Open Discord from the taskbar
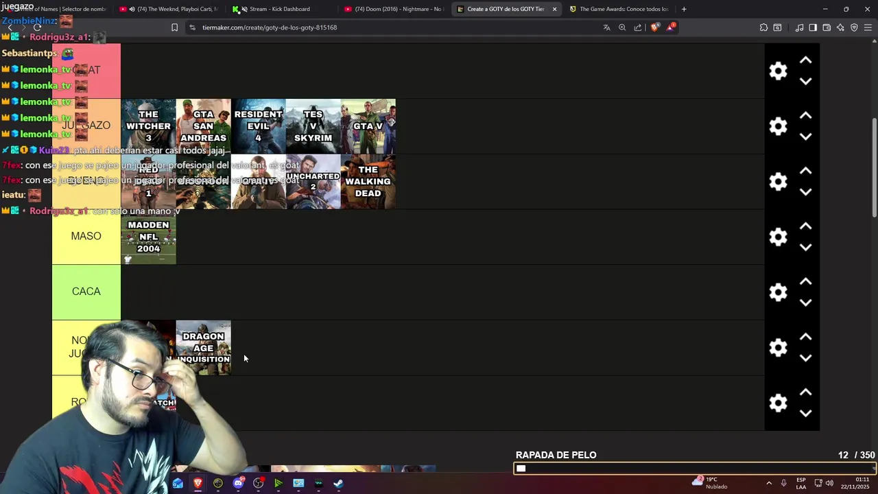This screenshot has height=494, width=878. pyautogui.click(x=238, y=483)
